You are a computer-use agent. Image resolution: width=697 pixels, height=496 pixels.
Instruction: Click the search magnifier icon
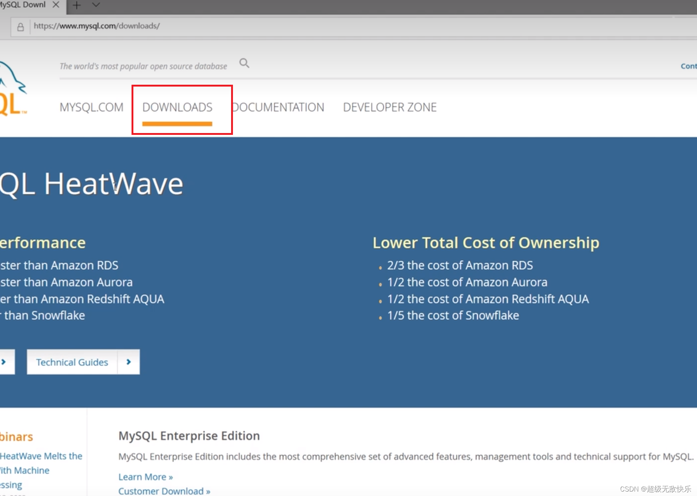(244, 63)
